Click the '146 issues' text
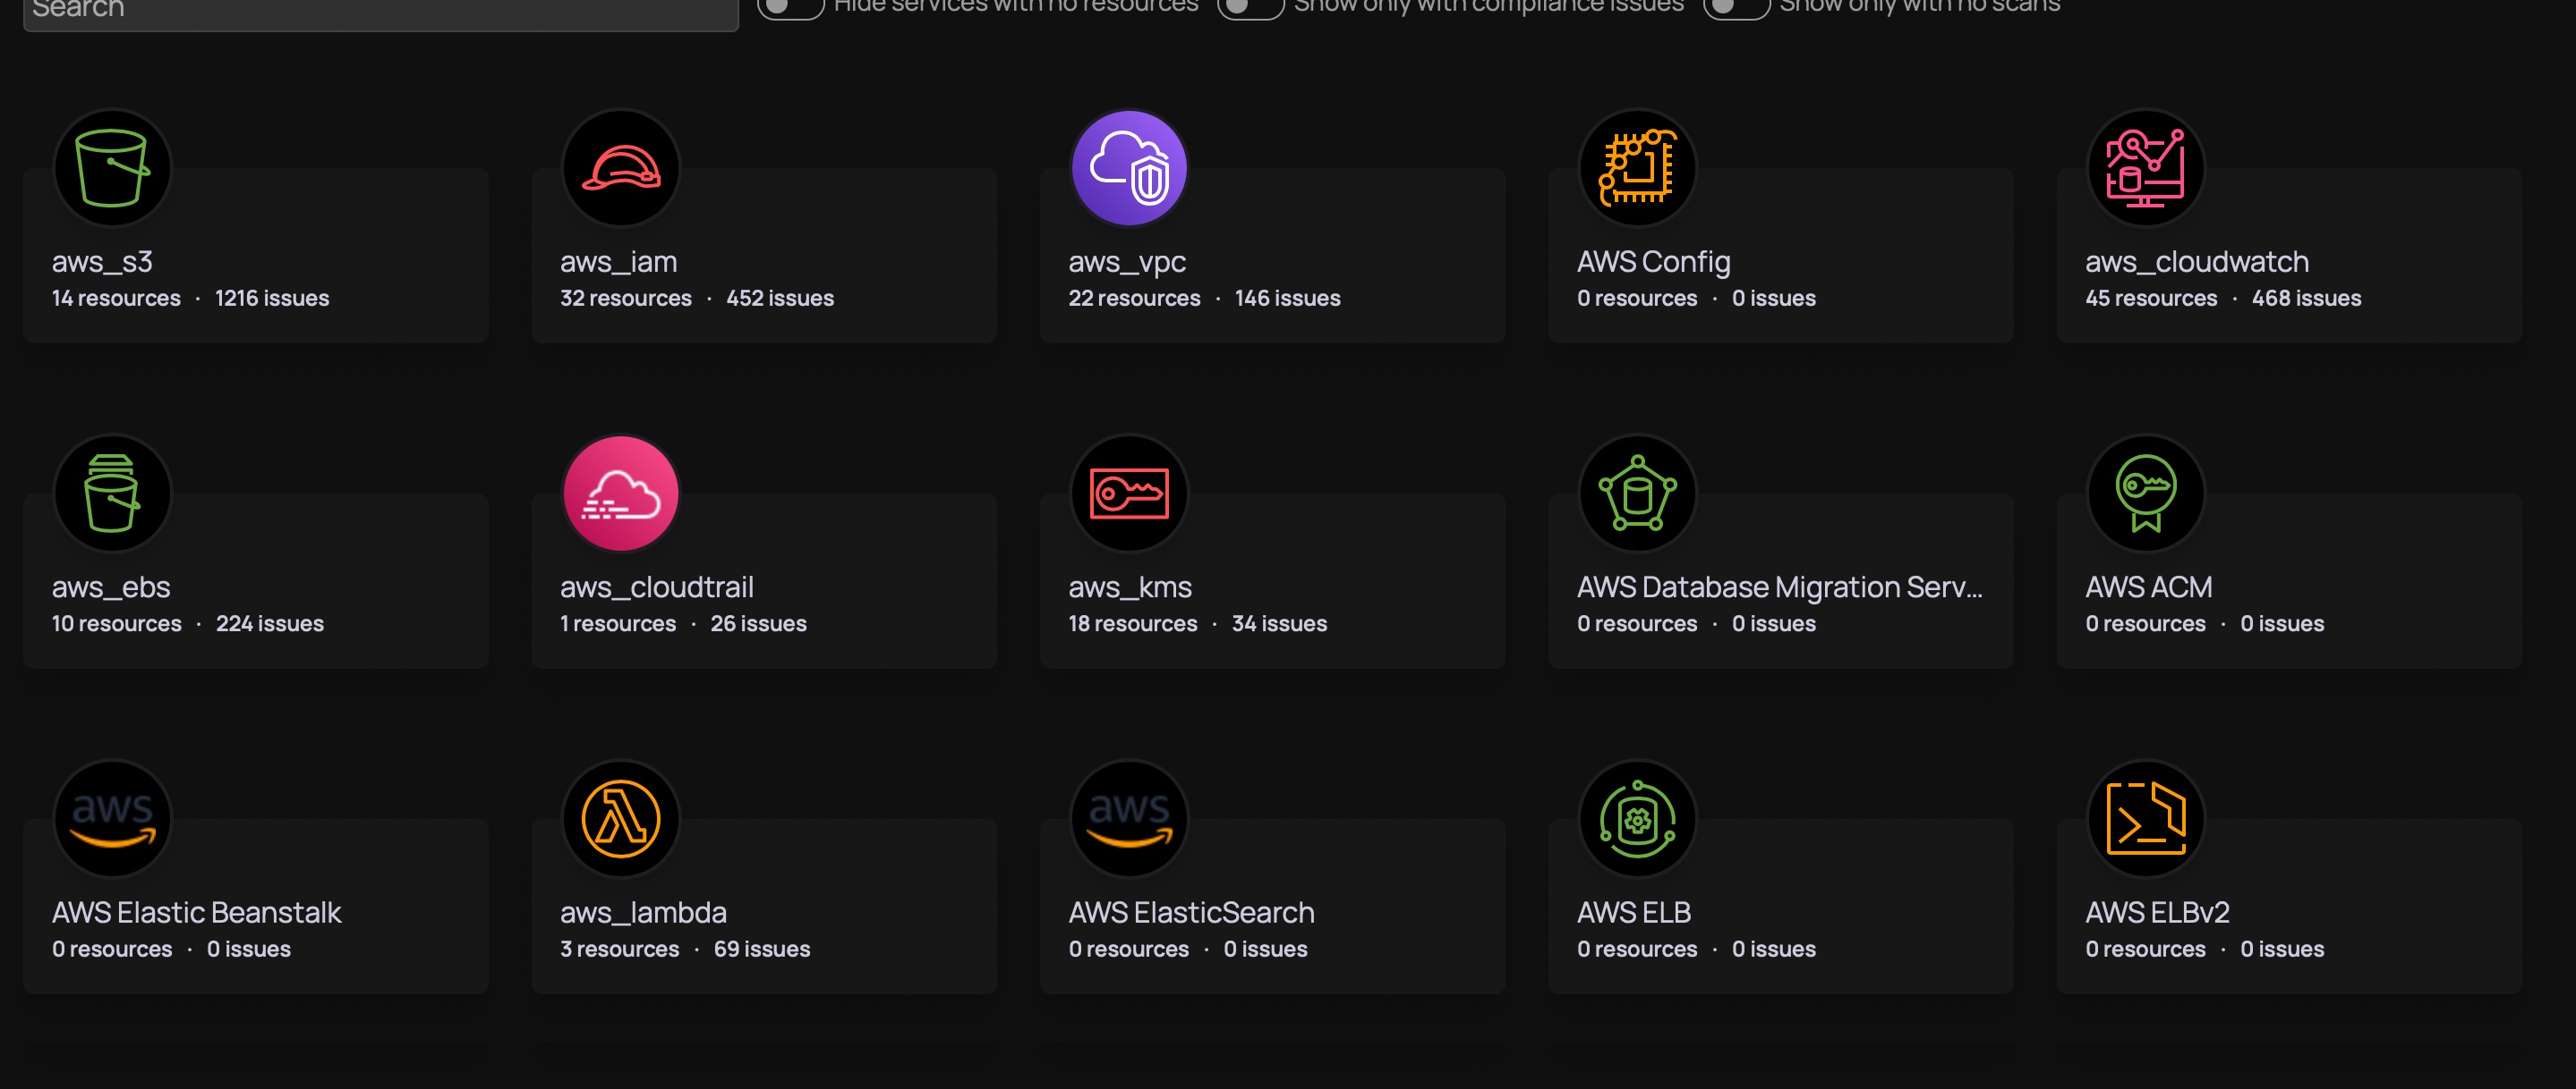The height and width of the screenshot is (1089, 2576). 1287,299
